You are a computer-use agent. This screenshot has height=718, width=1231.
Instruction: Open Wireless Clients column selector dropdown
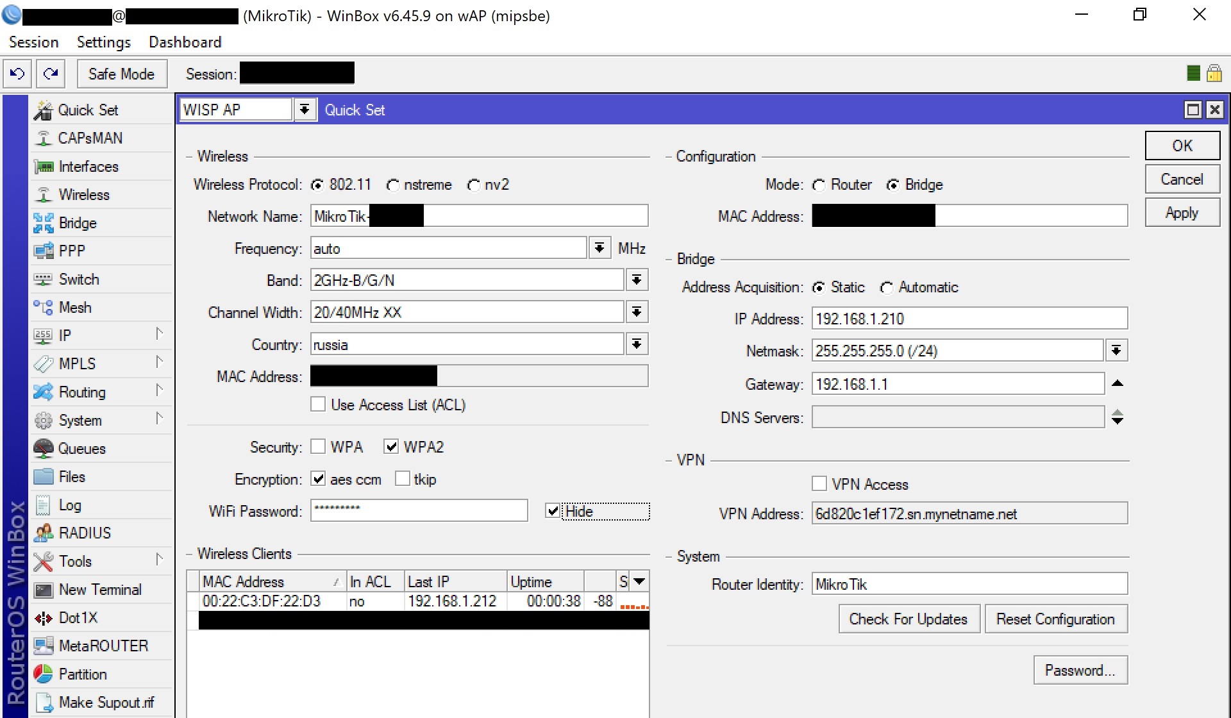[x=639, y=581]
